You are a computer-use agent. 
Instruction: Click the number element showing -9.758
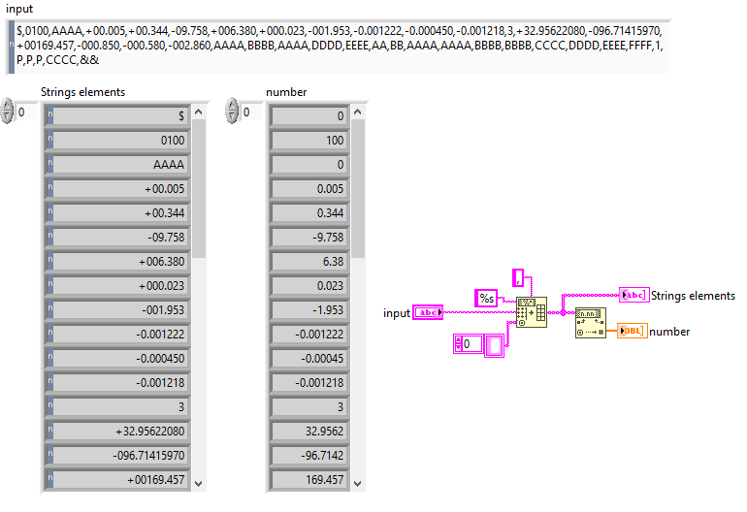point(309,238)
